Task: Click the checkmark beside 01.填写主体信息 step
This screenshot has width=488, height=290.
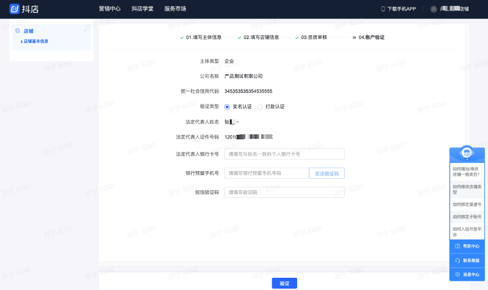Action: point(181,37)
